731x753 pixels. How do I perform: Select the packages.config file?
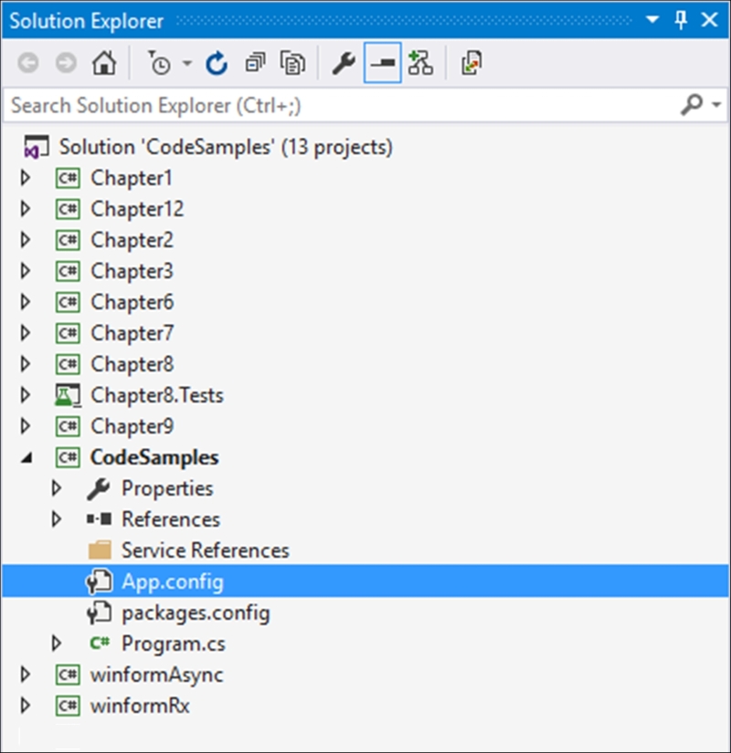(x=196, y=612)
